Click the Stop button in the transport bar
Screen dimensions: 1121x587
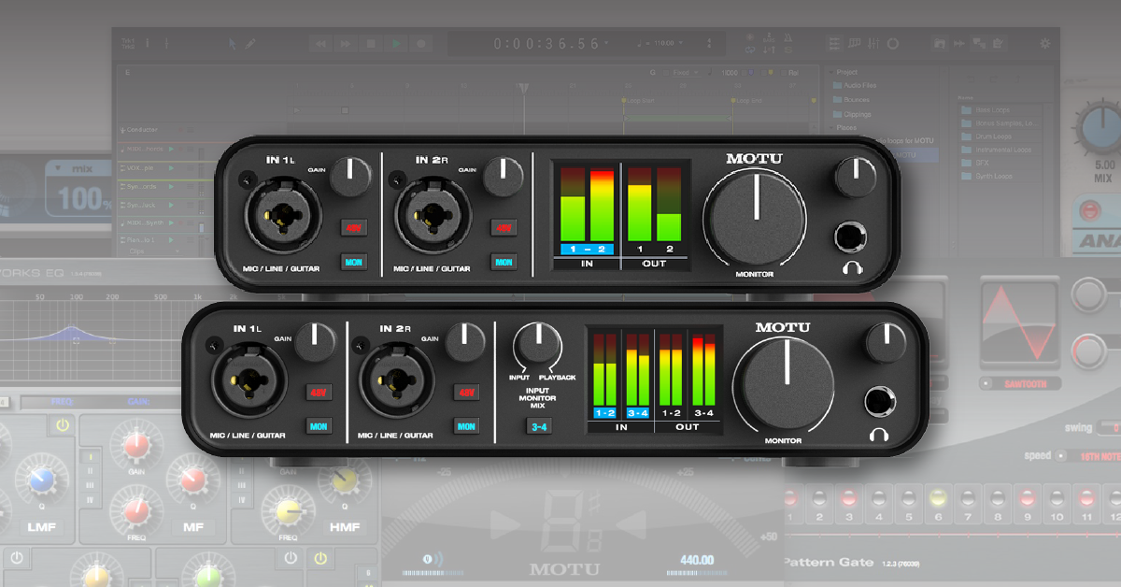pyautogui.click(x=371, y=44)
